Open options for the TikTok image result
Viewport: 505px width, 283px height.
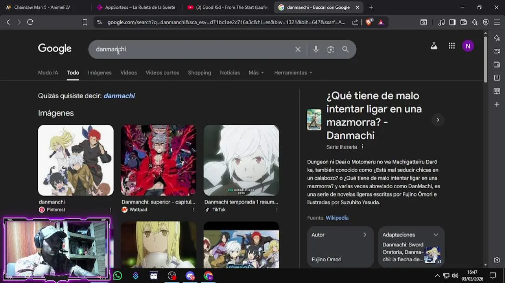(x=276, y=210)
